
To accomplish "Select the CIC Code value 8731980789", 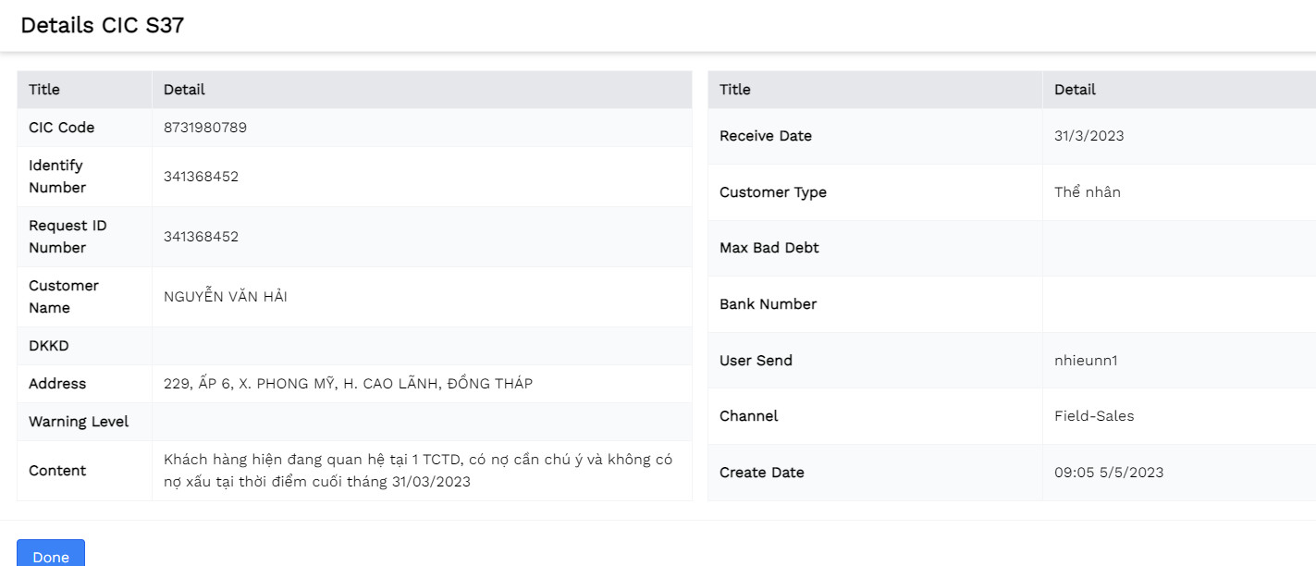I will [x=205, y=128].
